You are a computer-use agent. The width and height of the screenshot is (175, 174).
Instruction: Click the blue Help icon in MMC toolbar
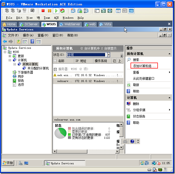[x=32, y=41]
